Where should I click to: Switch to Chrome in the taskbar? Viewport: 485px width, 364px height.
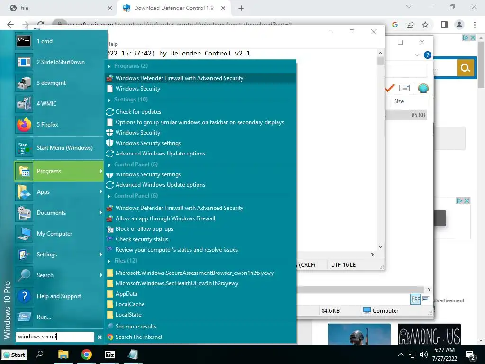tap(87, 355)
